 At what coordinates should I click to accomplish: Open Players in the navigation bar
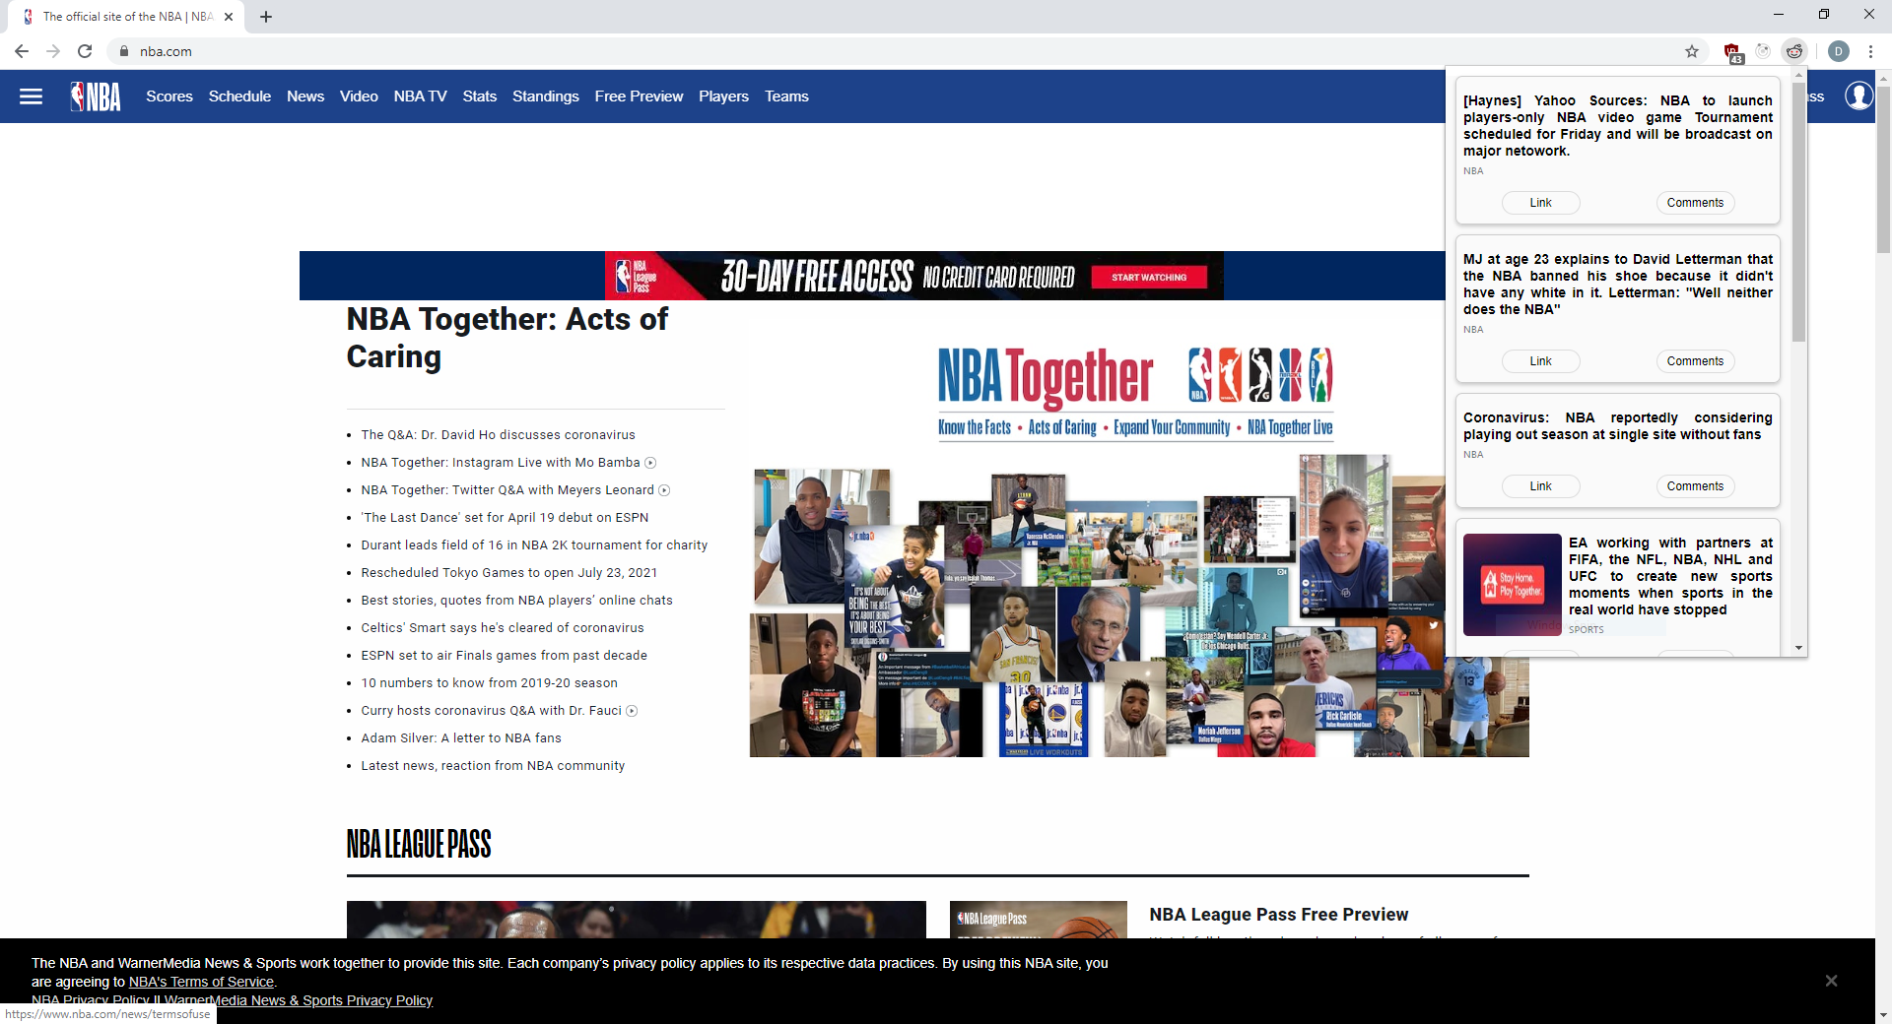723,96
